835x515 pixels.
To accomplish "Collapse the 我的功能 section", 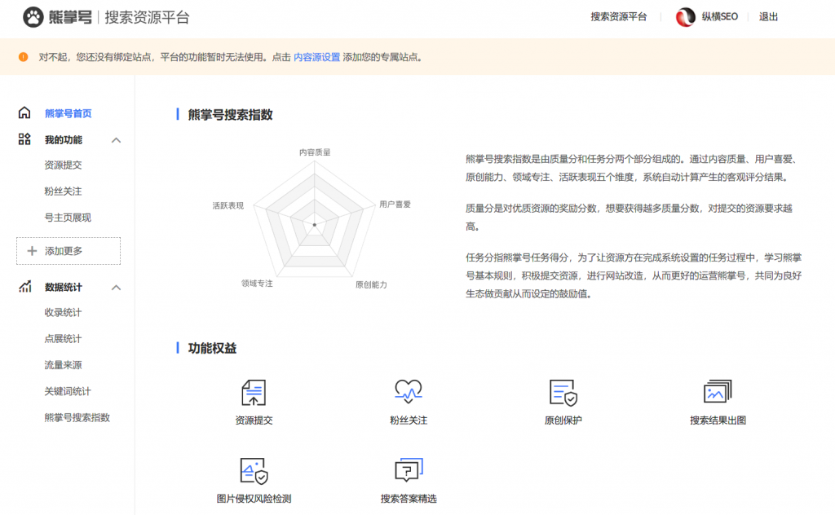I will [x=116, y=139].
